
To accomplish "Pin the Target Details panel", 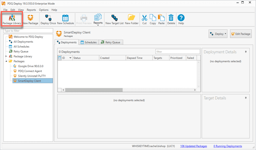I will [x=246, y=98].
